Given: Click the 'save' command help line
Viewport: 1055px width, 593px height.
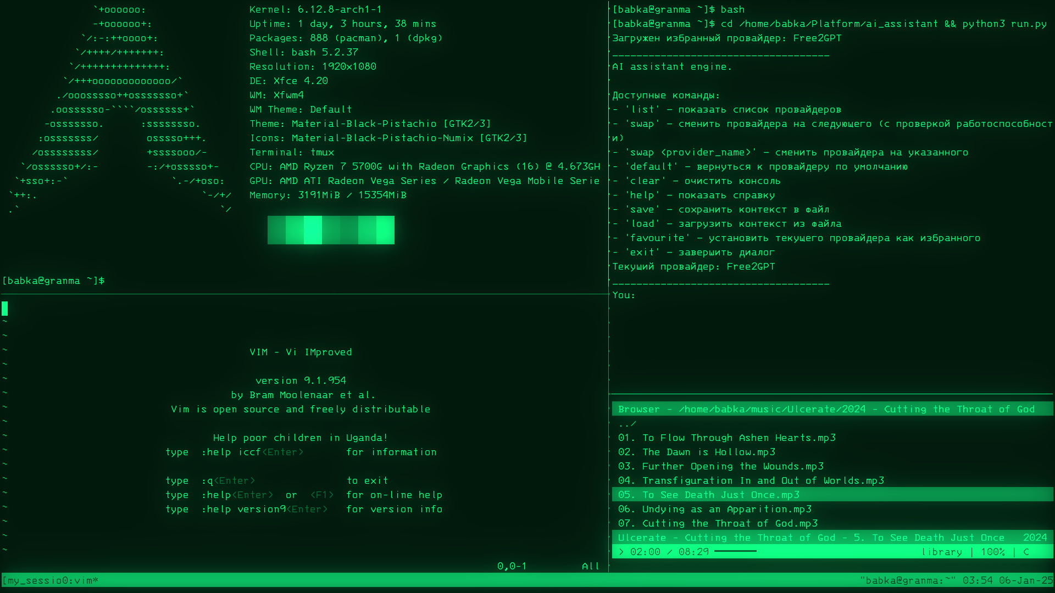Looking at the screenshot, I should tap(720, 209).
